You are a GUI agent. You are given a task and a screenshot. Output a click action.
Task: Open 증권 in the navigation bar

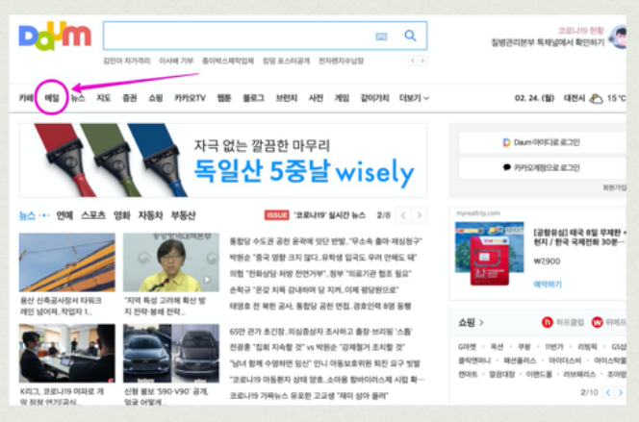pos(130,98)
